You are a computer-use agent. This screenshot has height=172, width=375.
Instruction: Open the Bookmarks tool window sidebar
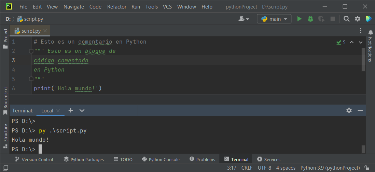[x=5, y=100]
